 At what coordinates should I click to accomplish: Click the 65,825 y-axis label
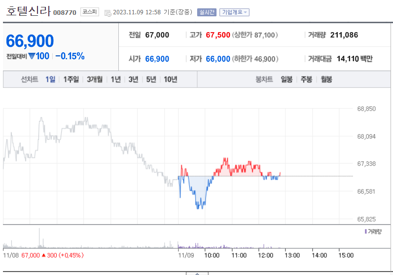366,219
